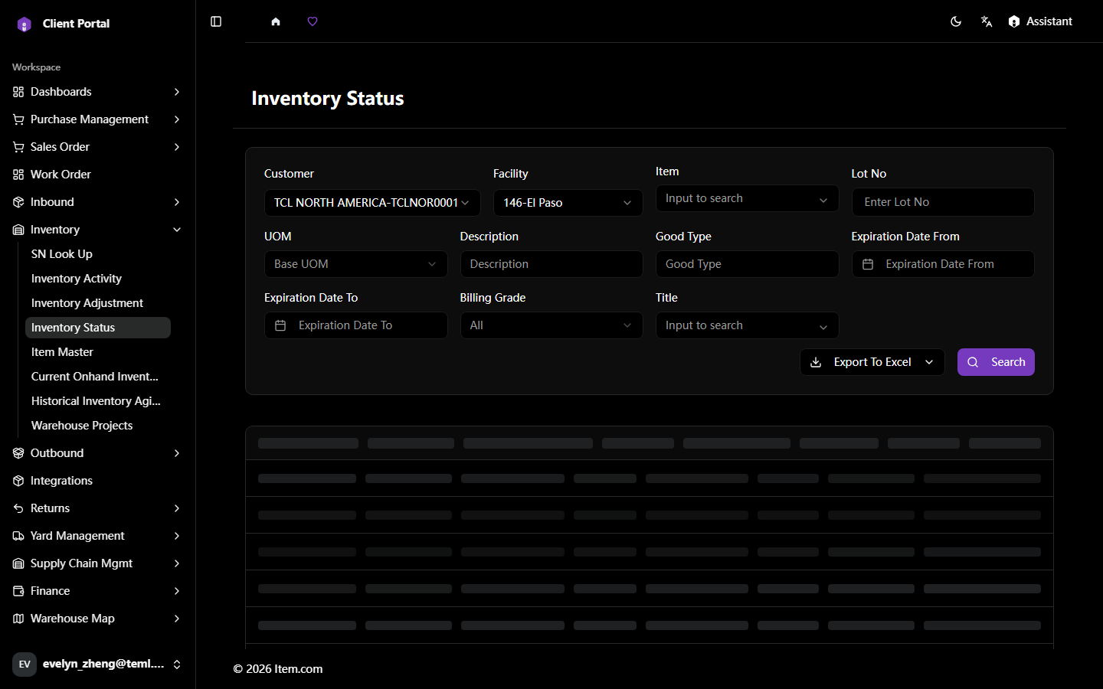Click Yard Management truck icon
This screenshot has height=689, width=1103.
pos(18,536)
